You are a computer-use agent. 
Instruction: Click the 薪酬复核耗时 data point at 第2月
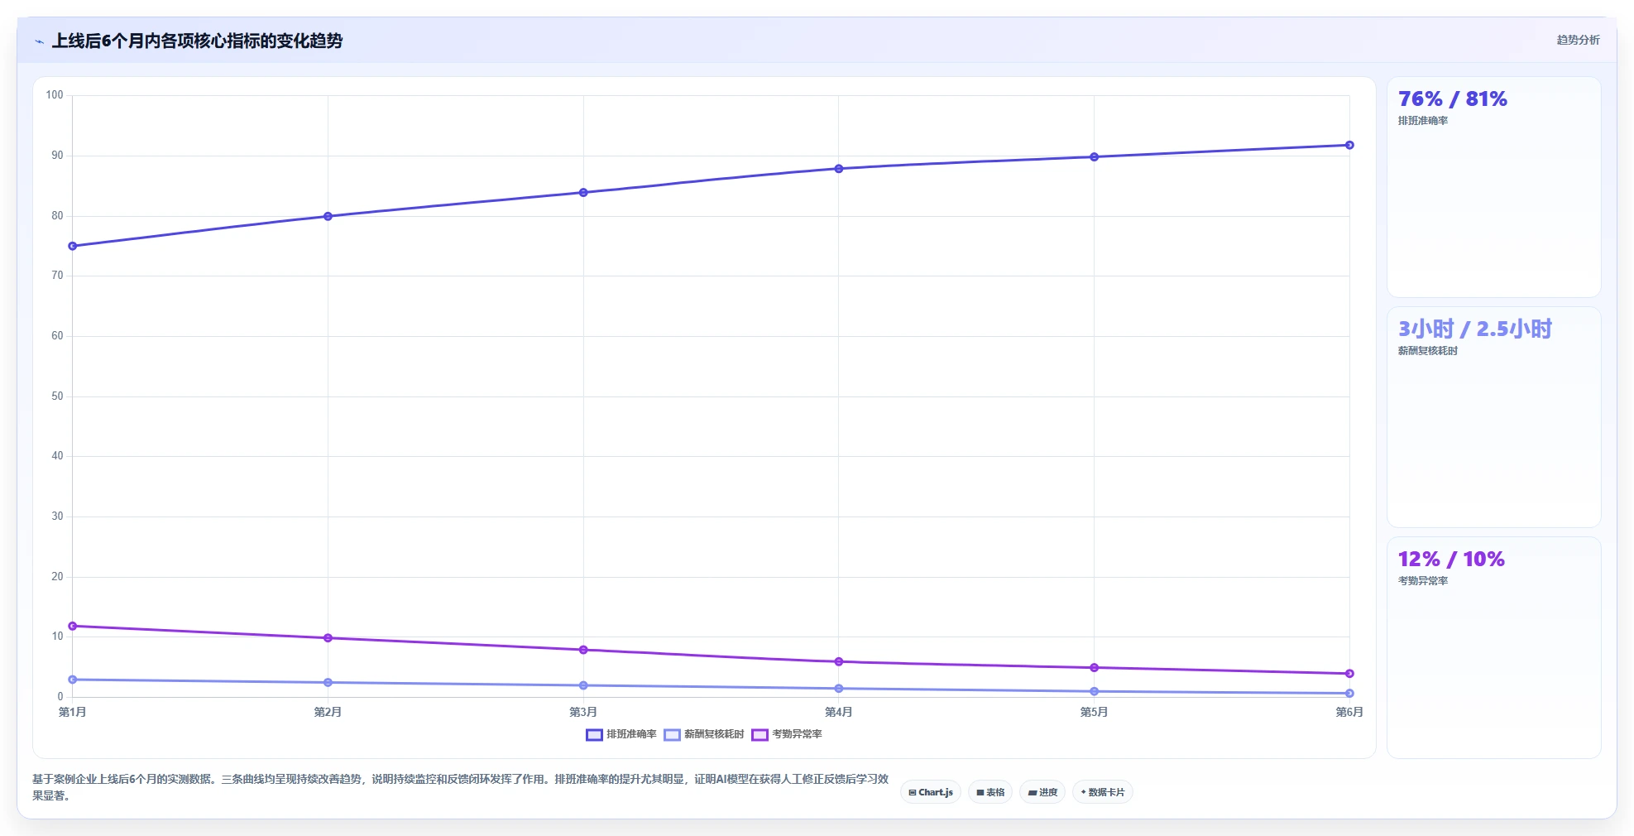(x=328, y=682)
